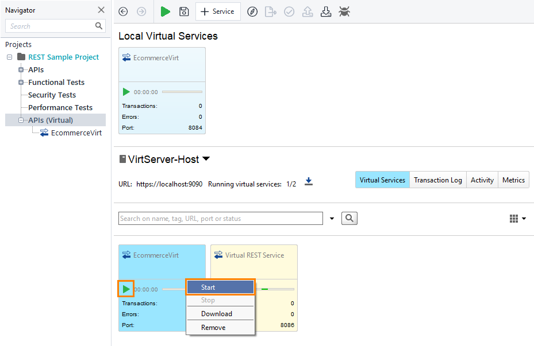This screenshot has height=346, width=534.
Task: Expand the VirtServer-Host dropdown
Action: coord(205,159)
